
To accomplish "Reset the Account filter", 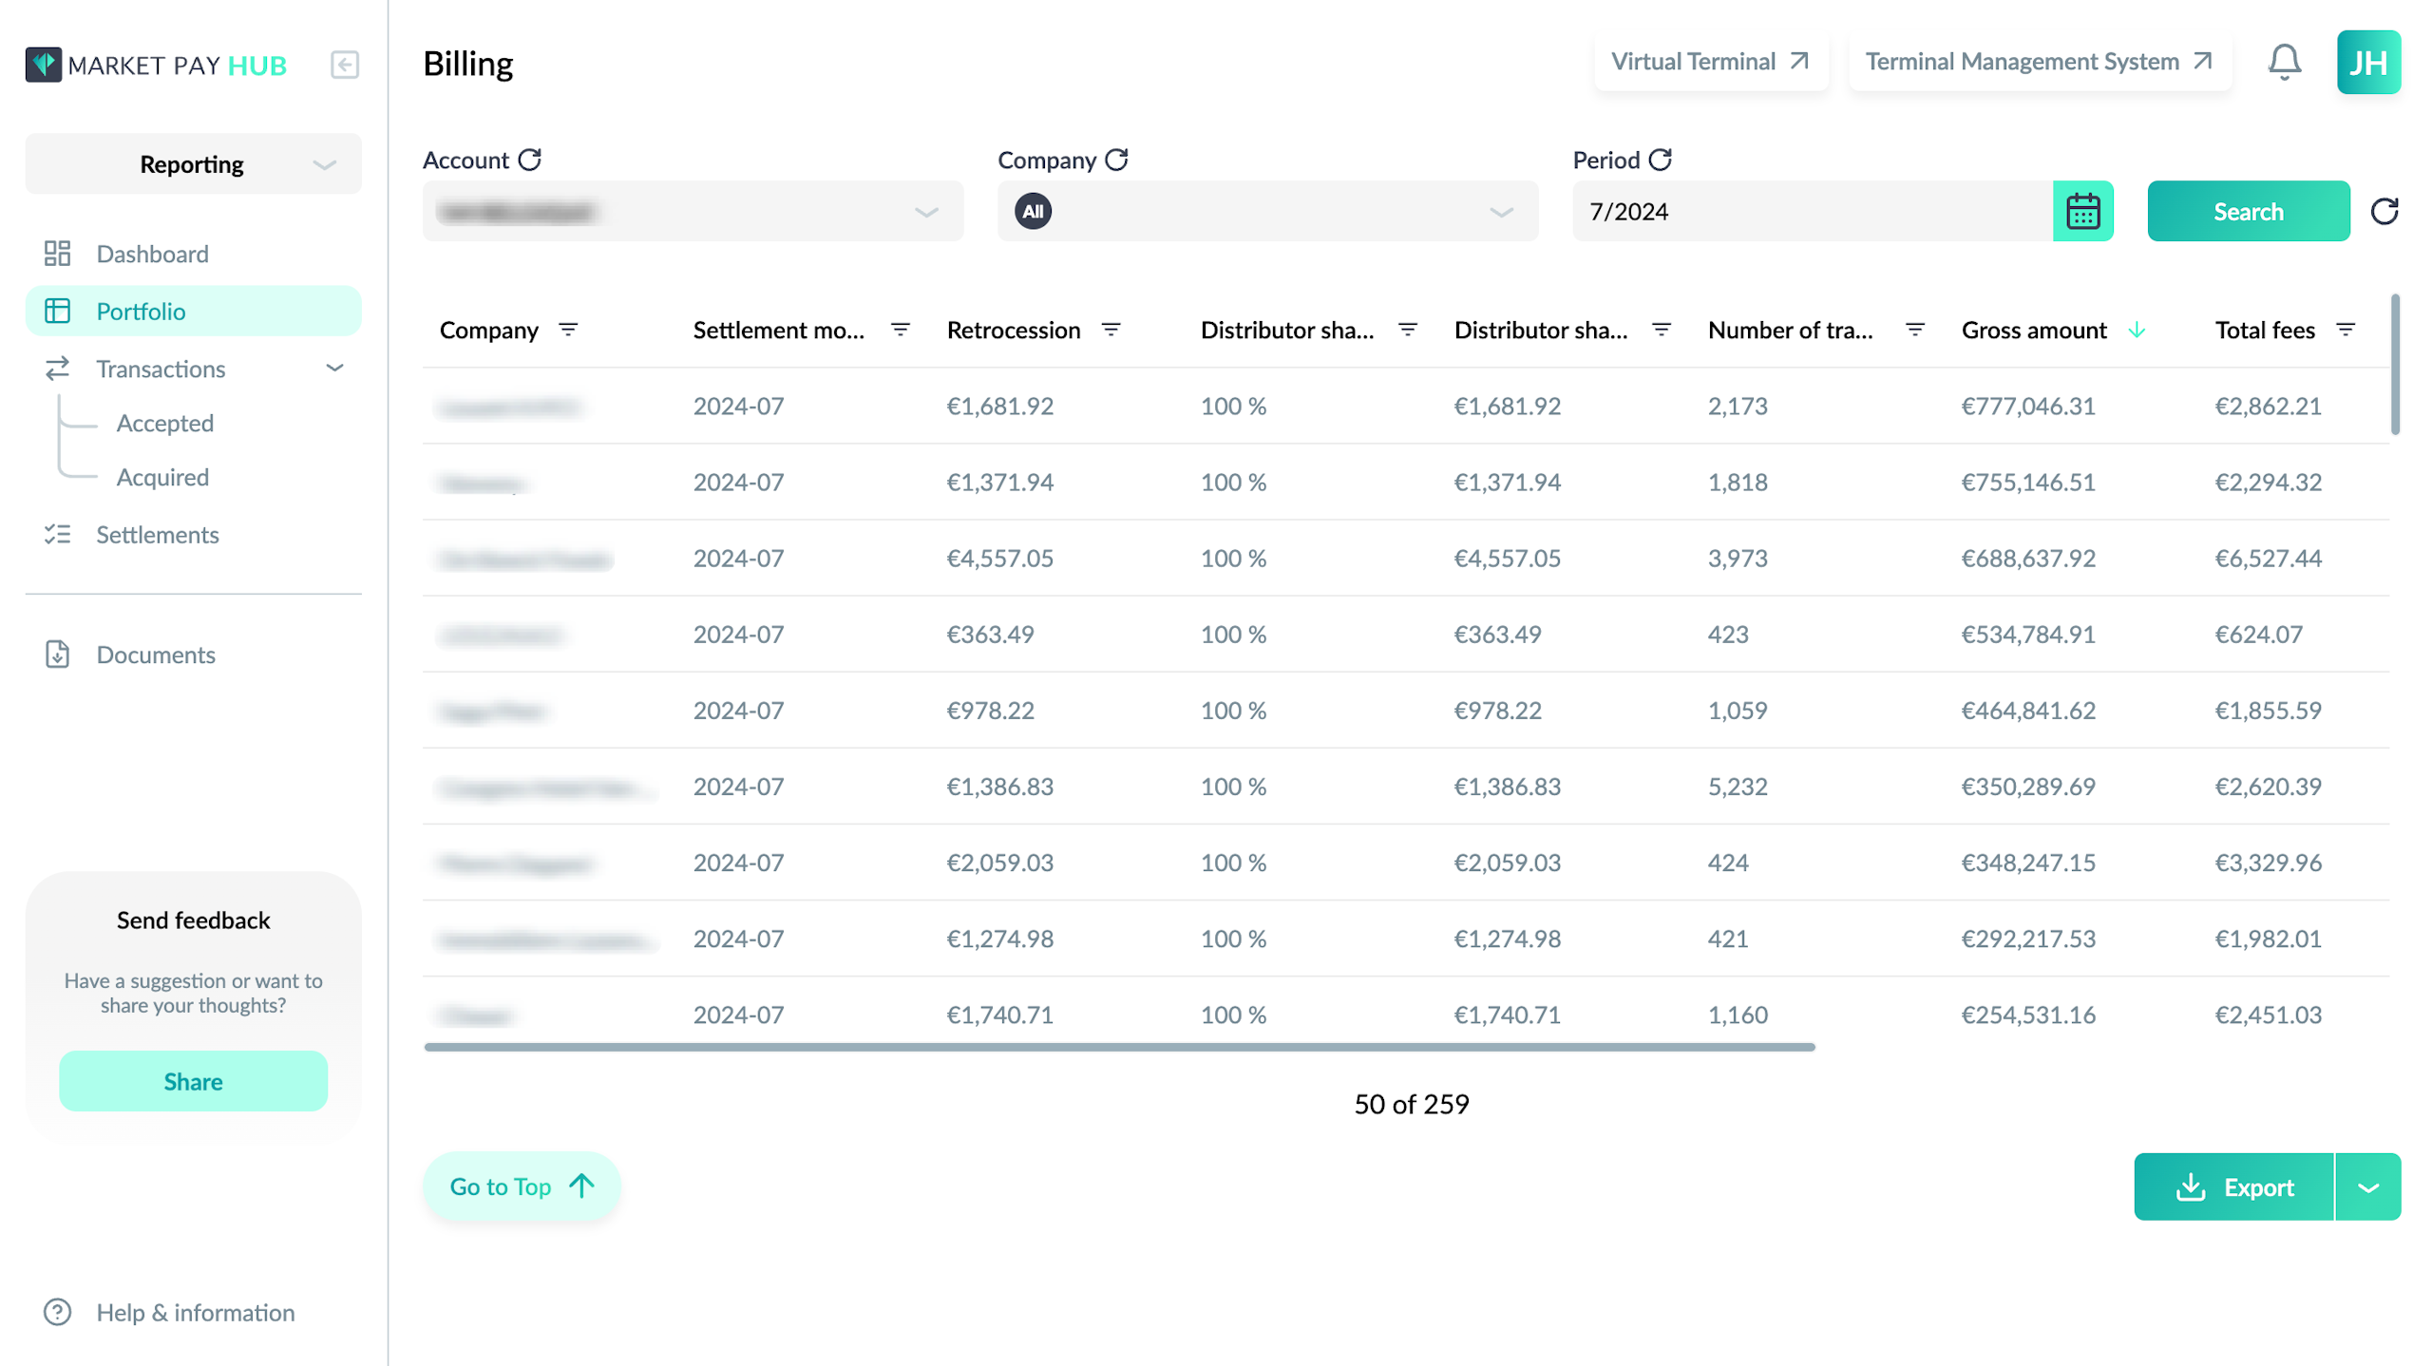I will (530, 160).
